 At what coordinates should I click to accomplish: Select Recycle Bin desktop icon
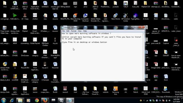tap(25, 65)
